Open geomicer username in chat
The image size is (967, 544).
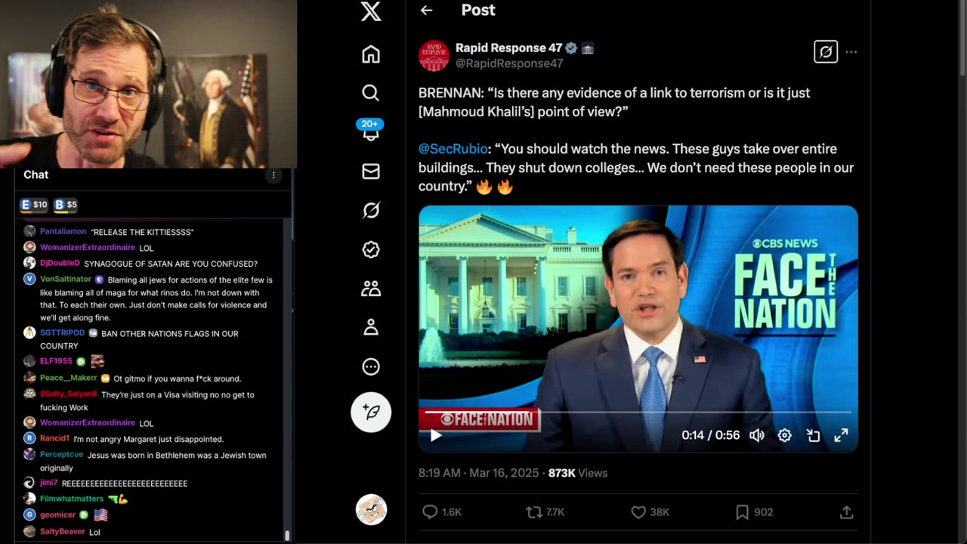(57, 515)
